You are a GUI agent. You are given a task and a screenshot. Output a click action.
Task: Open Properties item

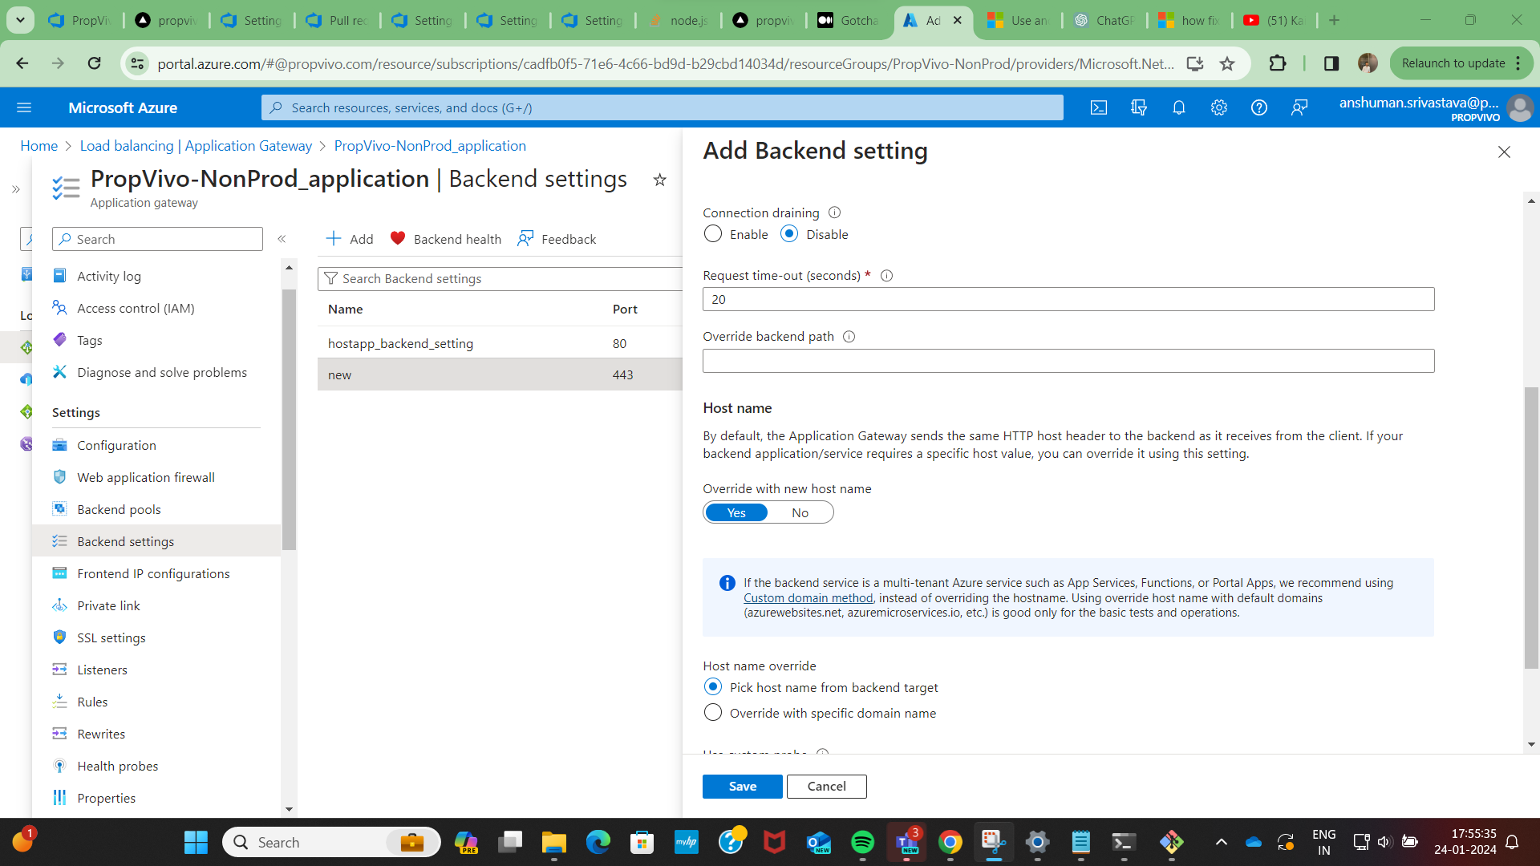coord(106,798)
